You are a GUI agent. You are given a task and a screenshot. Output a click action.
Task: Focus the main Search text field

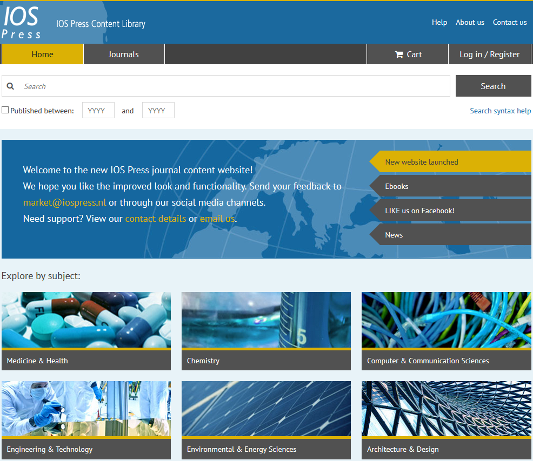(x=226, y=86)
